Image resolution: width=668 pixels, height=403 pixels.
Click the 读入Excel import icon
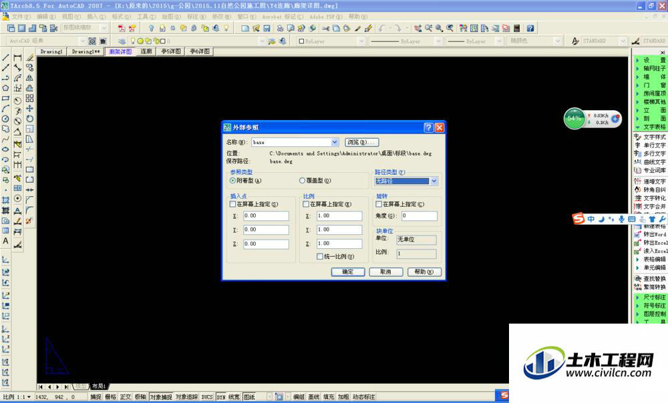(x=638, y=251)
